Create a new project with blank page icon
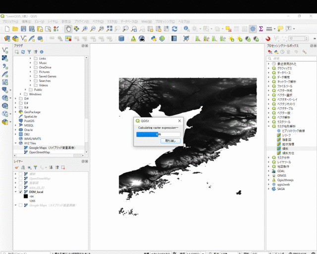The height and width of the screenshot is (254, 317). pos(7,29)
